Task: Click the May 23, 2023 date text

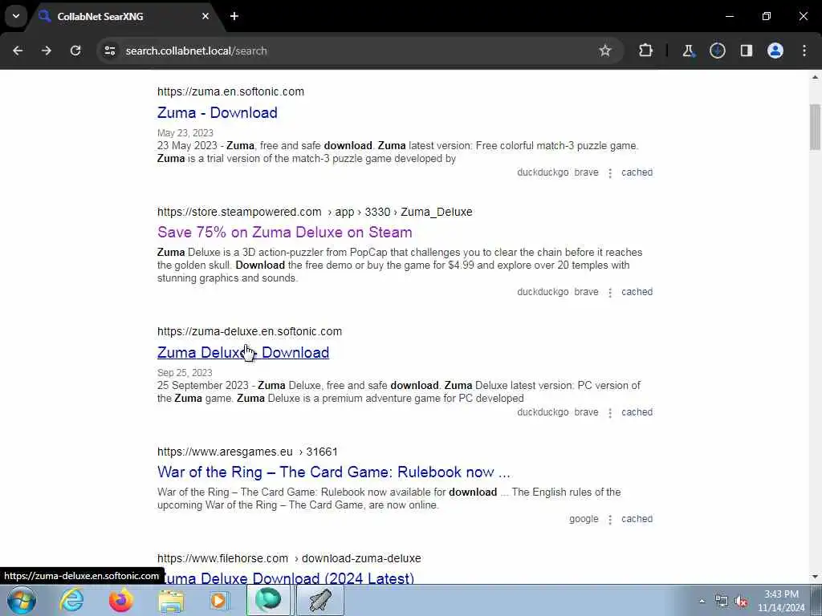Action: tap(185, 133)
